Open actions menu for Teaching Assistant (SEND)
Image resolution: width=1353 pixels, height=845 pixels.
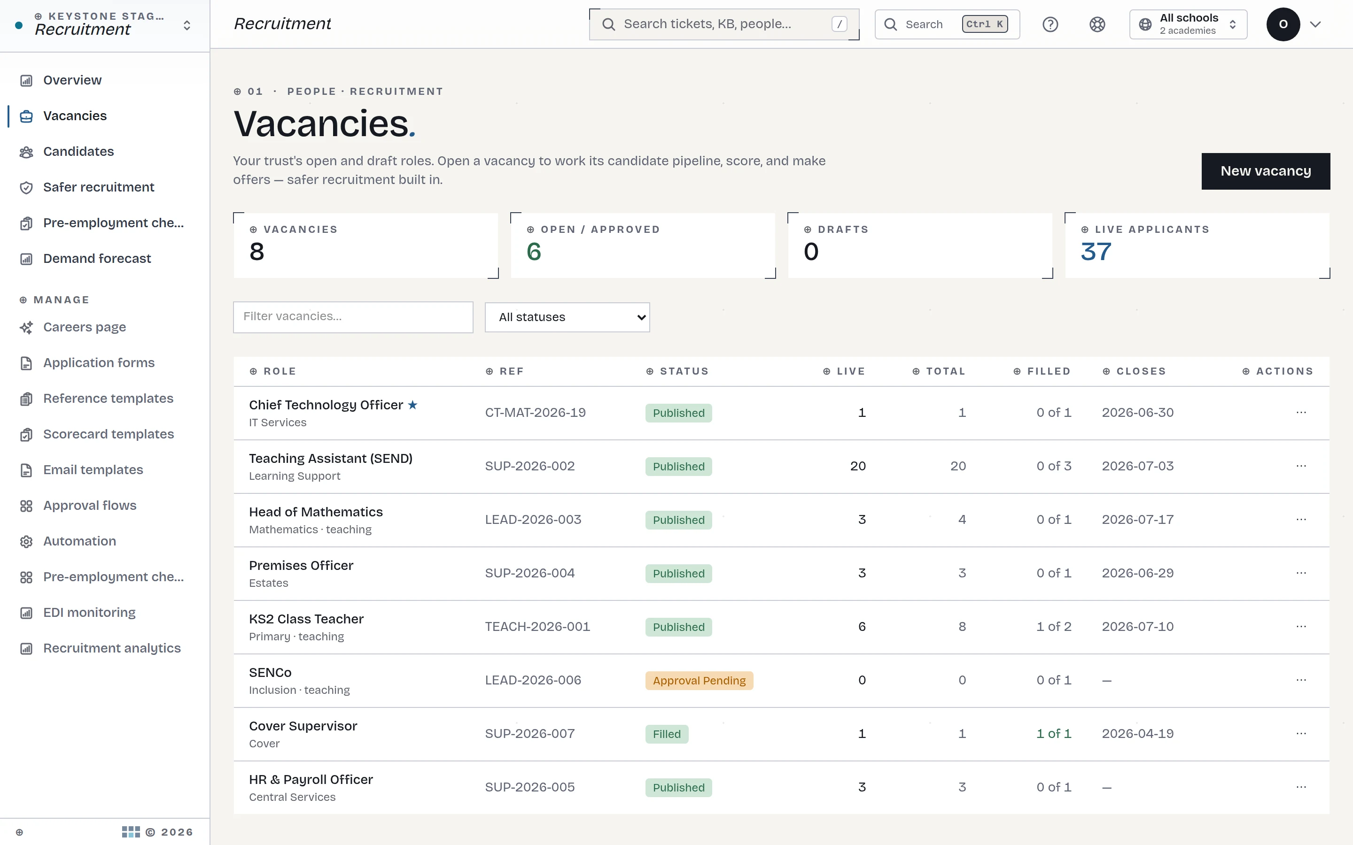[1301, 466]
